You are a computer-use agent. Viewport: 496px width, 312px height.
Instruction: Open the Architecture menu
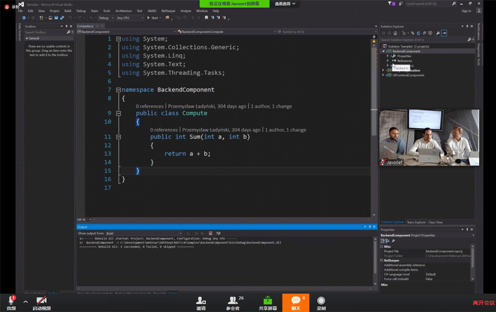(123, 11)
